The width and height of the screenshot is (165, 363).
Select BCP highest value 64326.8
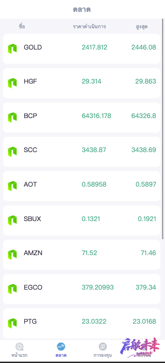click(x=143, y=116)
